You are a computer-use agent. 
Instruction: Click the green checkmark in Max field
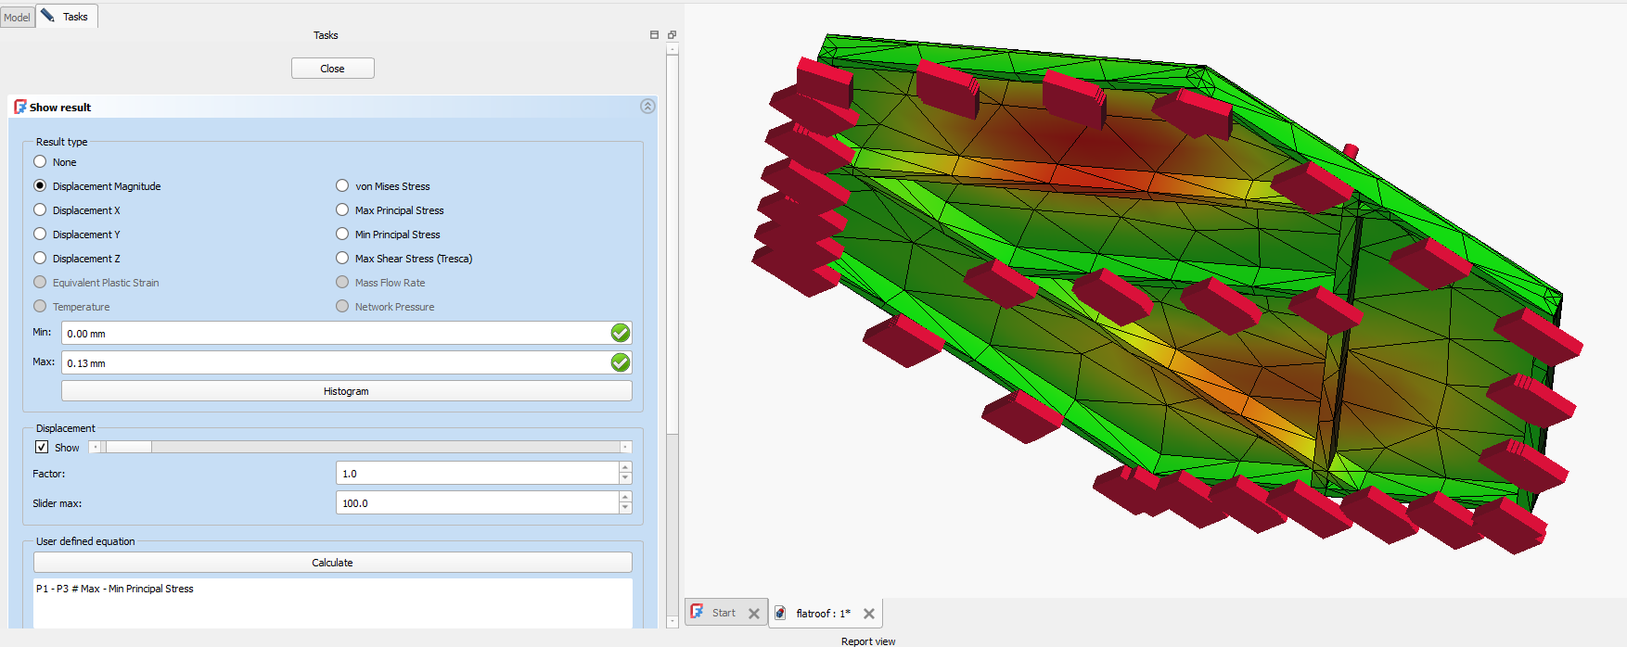point(621,362)
